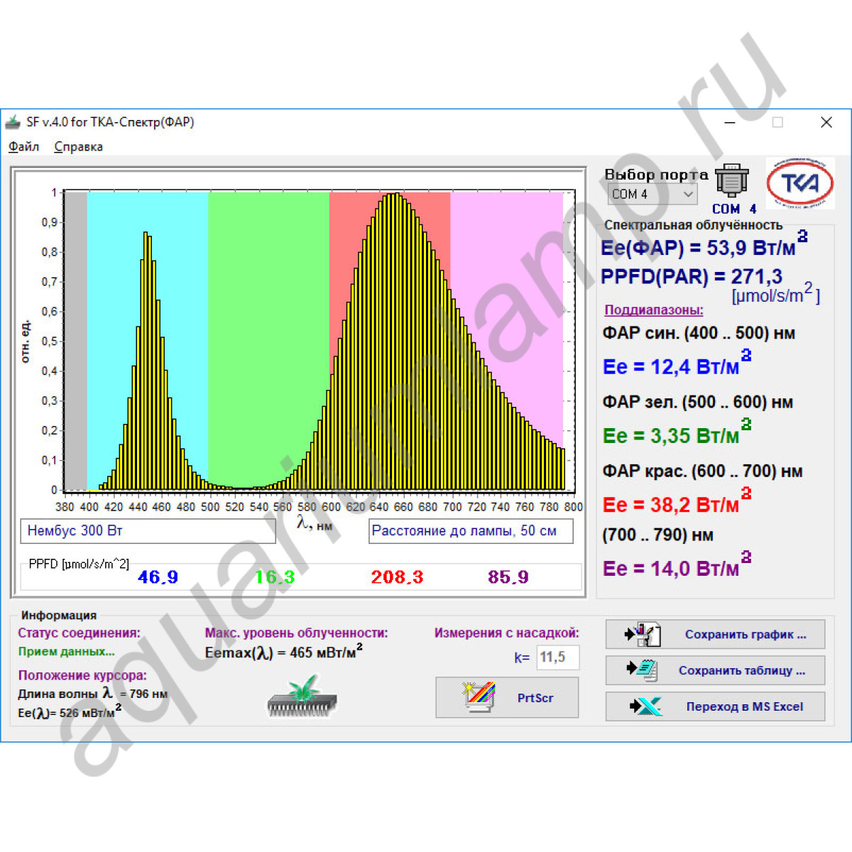Click the TKA company logo
The height and width of the screenshot is (852, 852).
(800, 183)
